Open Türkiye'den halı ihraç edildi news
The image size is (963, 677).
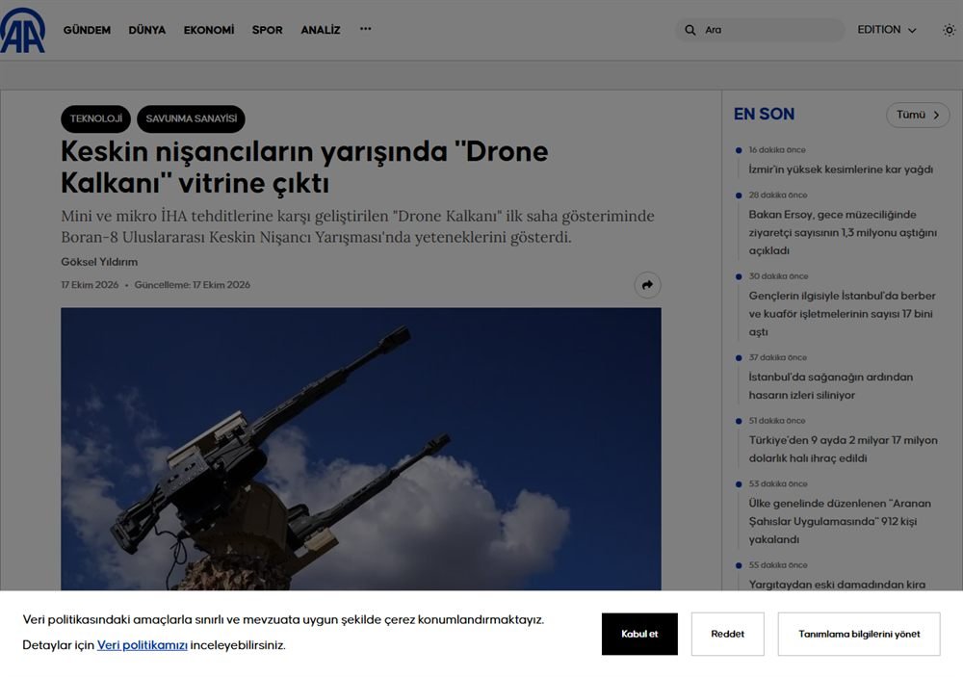tap(844, 449)
